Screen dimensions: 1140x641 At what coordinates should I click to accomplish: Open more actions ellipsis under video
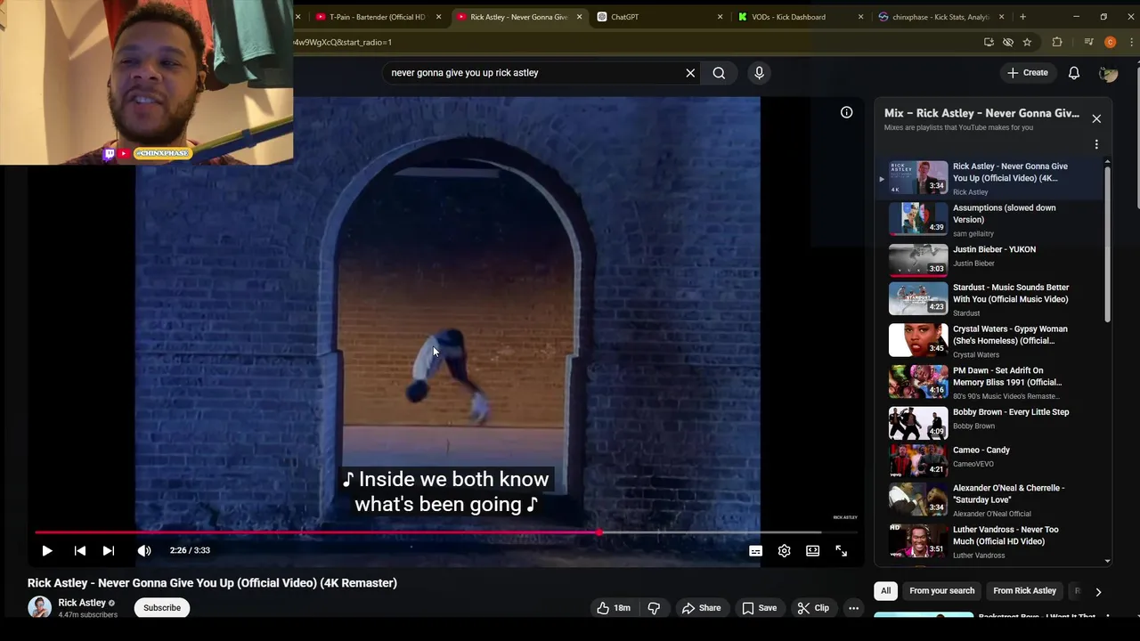[x=853, y=608]
